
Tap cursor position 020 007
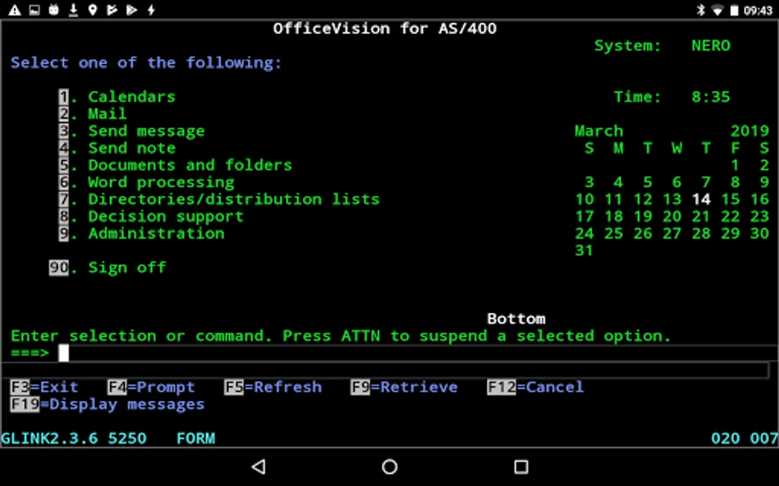coord(745,438)
